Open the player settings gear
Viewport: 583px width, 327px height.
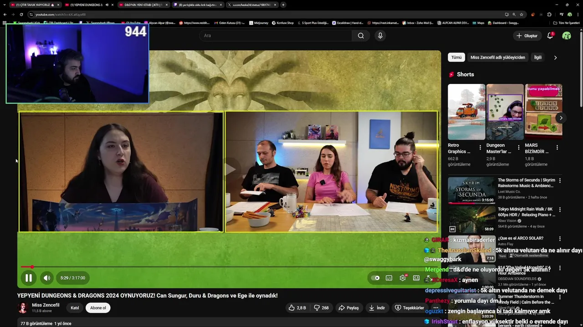(x=403, y=278)
